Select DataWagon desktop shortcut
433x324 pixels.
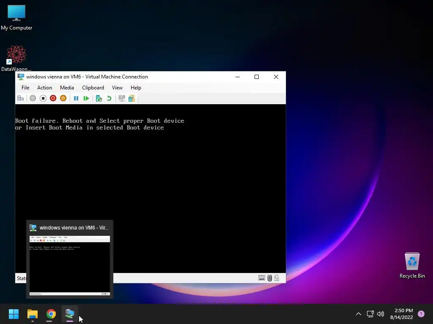coord(16,58)
